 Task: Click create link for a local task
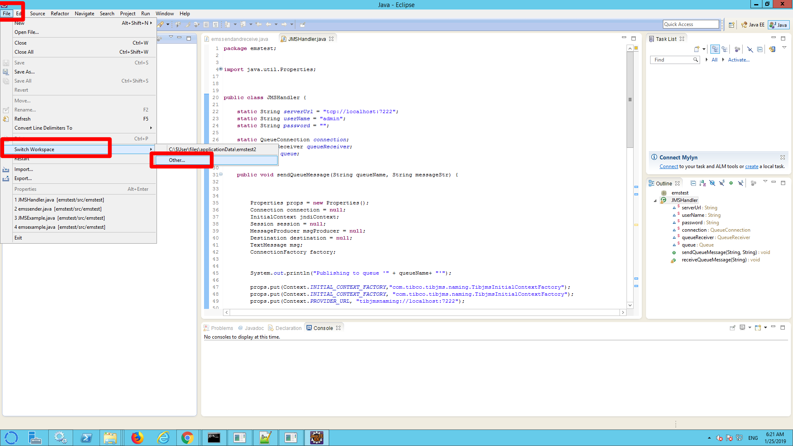[752, 166]
